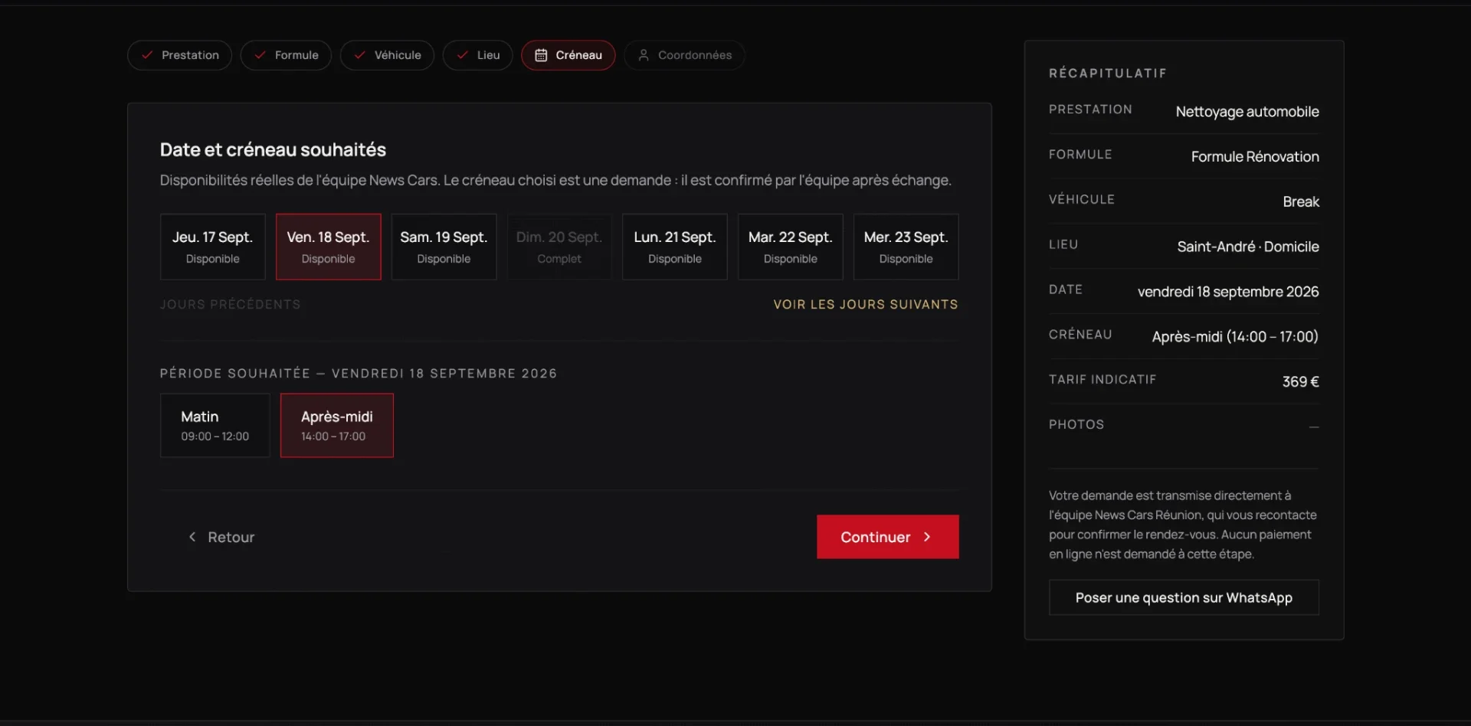The width and height of the screenshot is (1471, 726).
Task: Click Jours précédents link
Action: pyautogui.click(x=230, y=305)
